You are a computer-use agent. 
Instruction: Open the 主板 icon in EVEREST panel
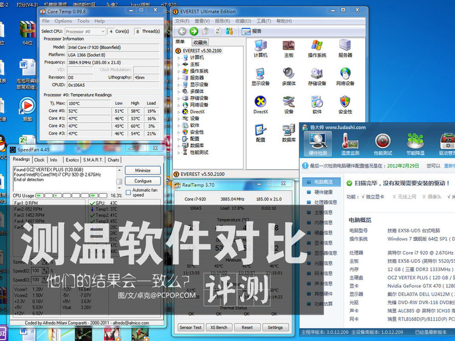289,49
